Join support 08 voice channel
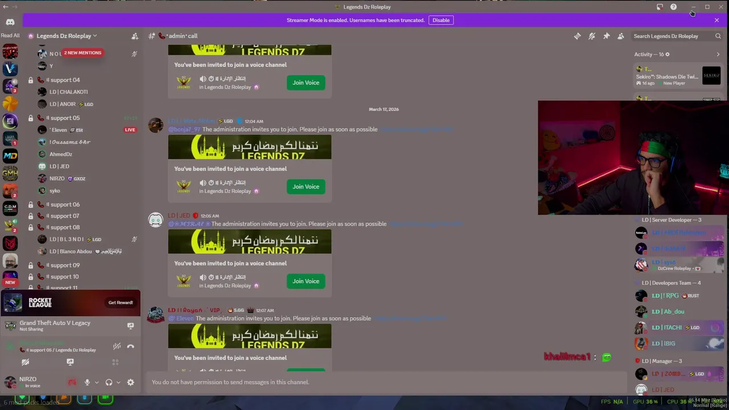Viewport: 729px width, 410px height. pyautogui.click(x=83, y=227)
